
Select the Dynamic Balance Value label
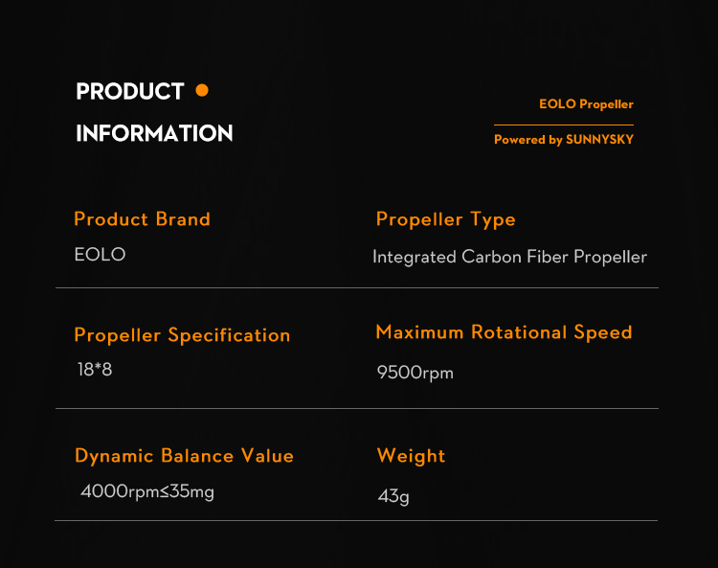click(x=184, y=456)
